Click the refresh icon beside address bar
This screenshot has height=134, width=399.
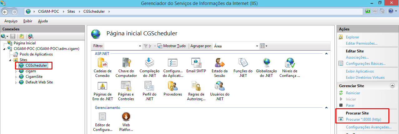click(368, 11)
